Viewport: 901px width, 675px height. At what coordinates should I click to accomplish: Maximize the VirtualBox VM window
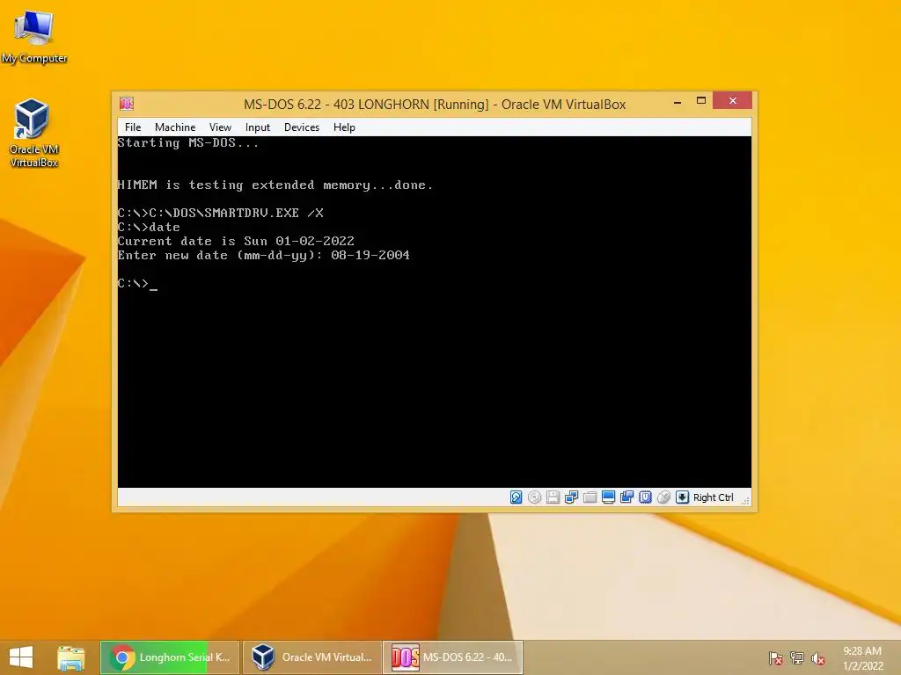(701, 101)
